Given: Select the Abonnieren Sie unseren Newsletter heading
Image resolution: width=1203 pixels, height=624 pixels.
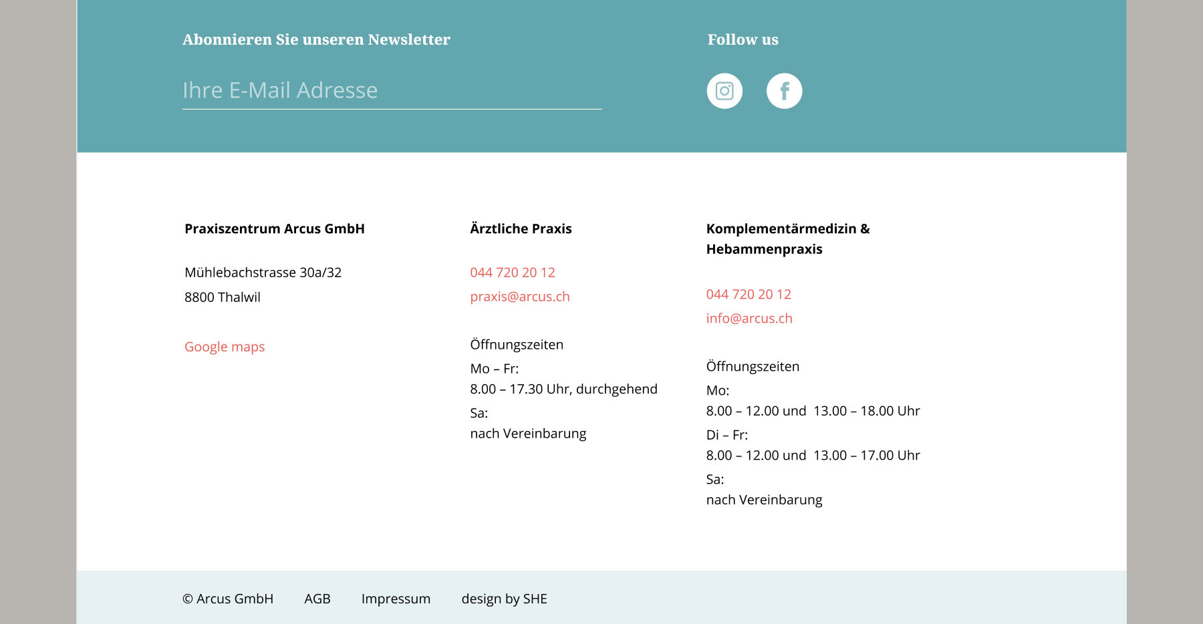Looking at the screenshot, I should coord(316,39).
